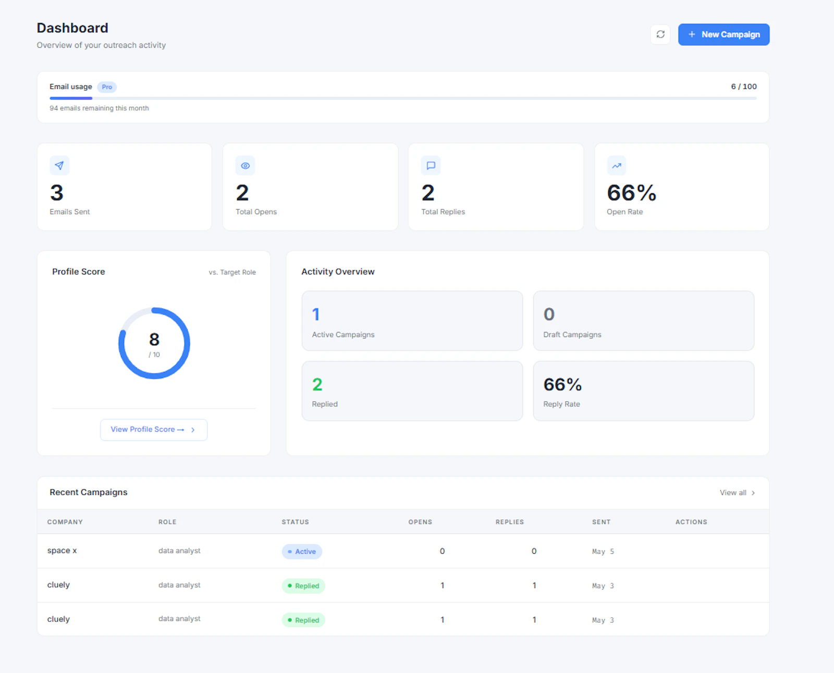Click the Pro plan badge
Viewport: 834px width, 673px height.
coord(107,87)
